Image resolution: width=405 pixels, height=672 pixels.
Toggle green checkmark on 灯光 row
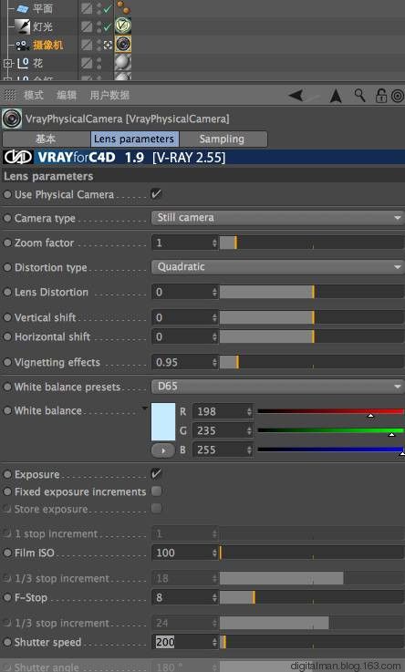pyautogui.click(x=107, y=26)
